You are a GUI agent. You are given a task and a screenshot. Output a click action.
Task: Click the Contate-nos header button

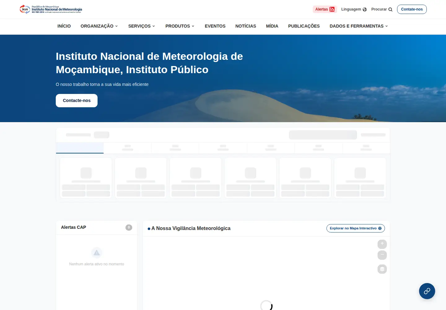[412, 9]
